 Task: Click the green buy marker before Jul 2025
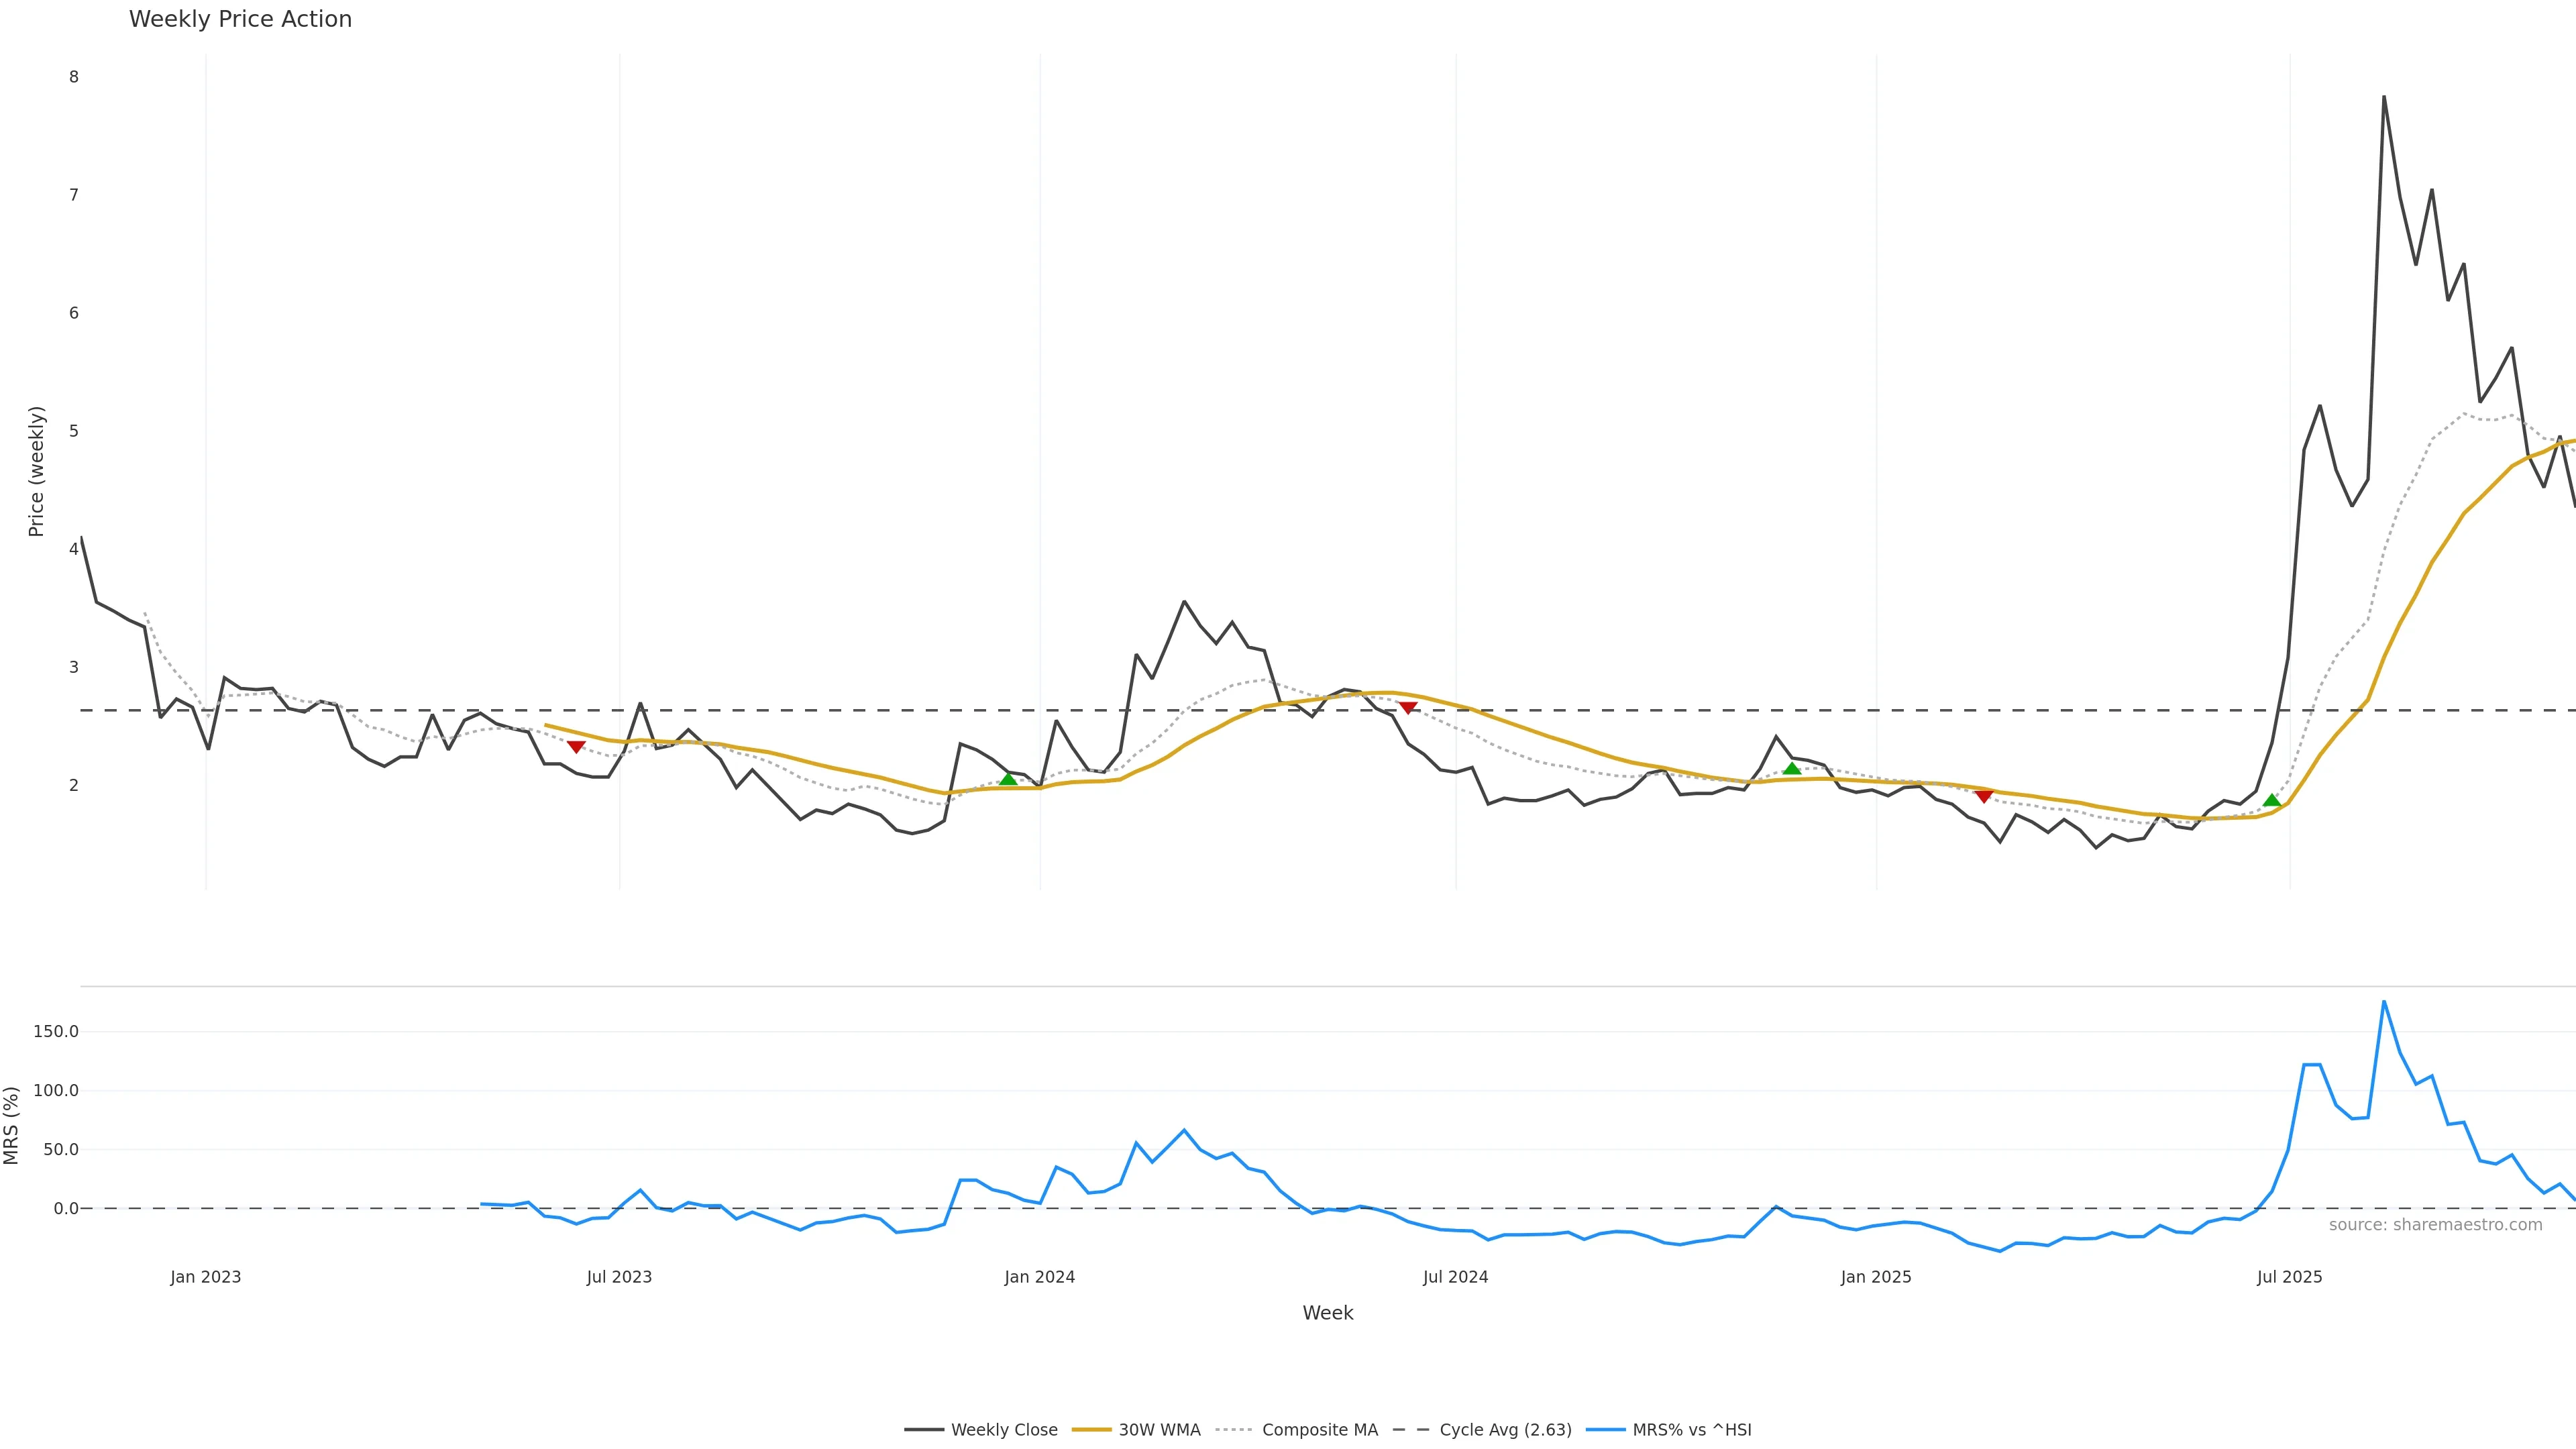point(2272,800)
